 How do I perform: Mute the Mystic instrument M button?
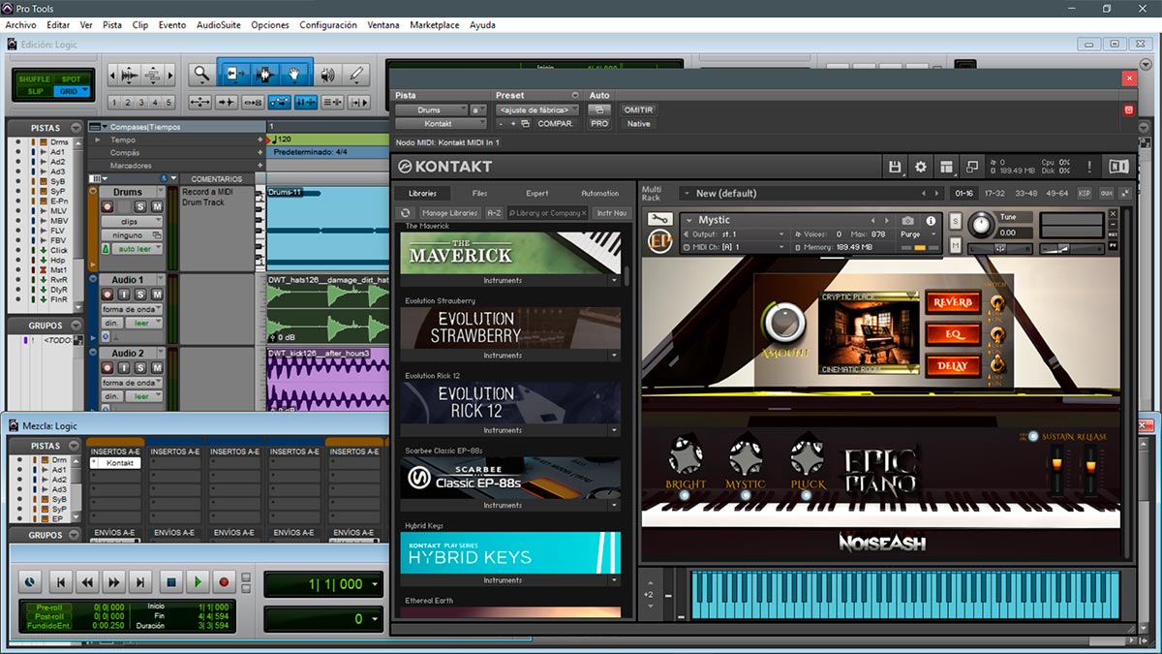pos(955,245)
